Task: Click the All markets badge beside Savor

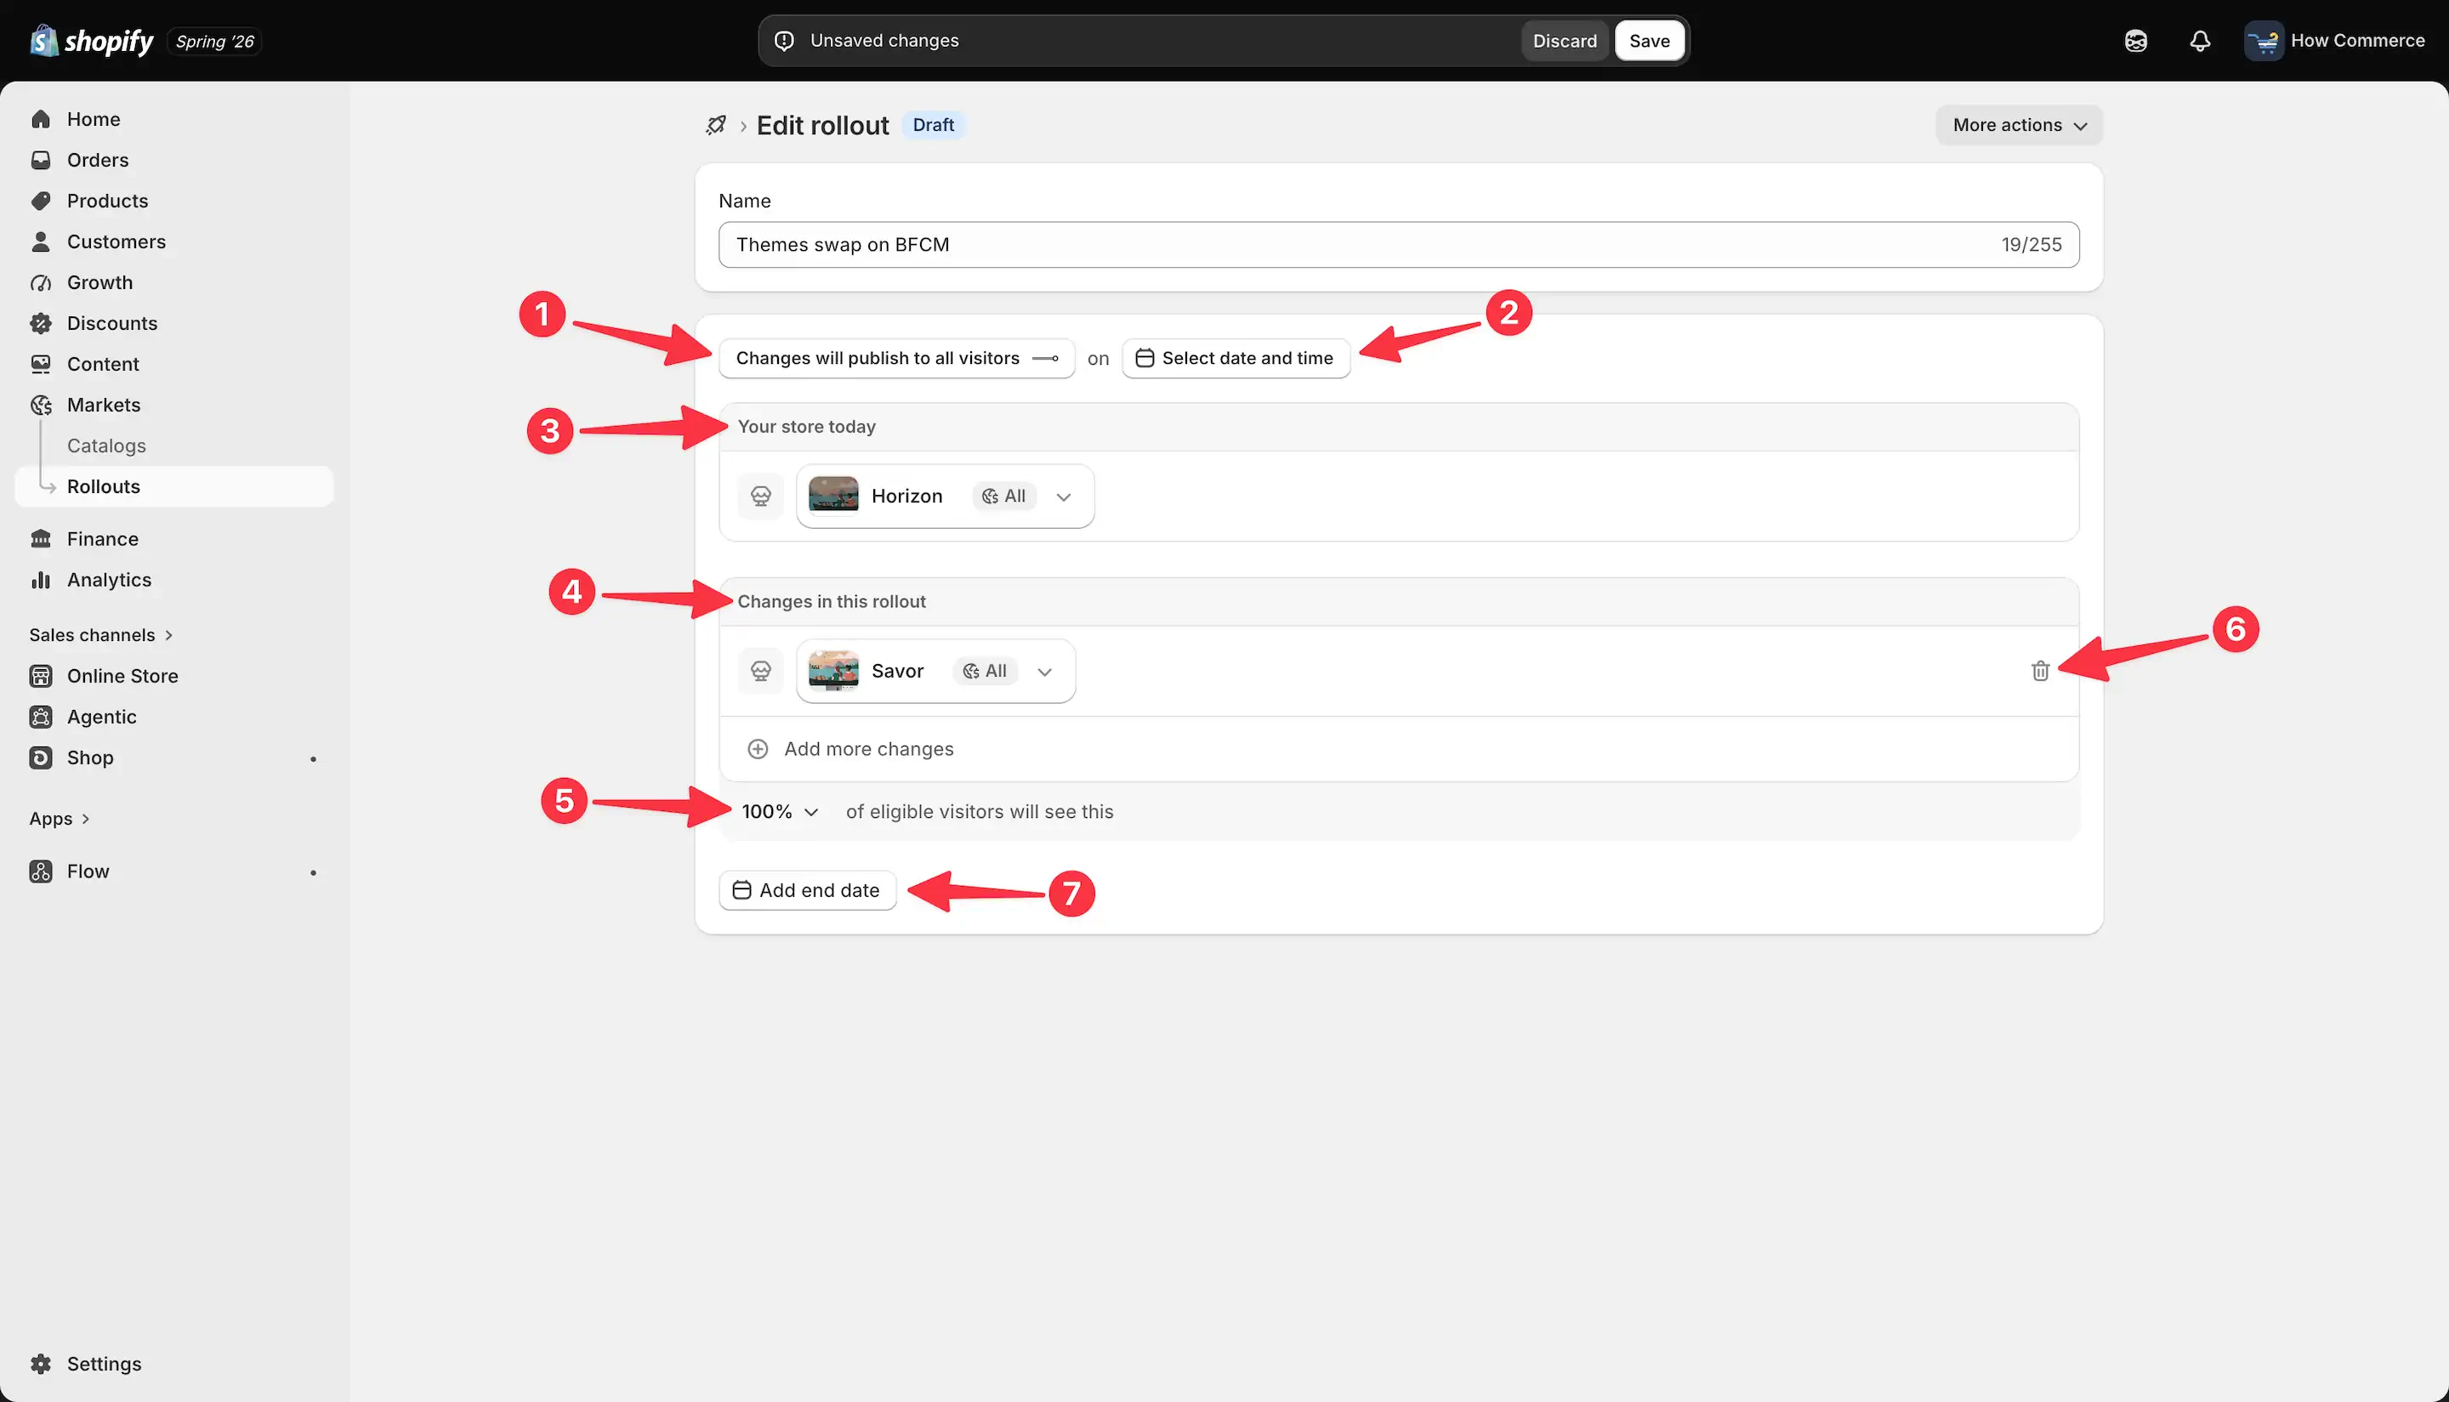Action: [984, 671]
